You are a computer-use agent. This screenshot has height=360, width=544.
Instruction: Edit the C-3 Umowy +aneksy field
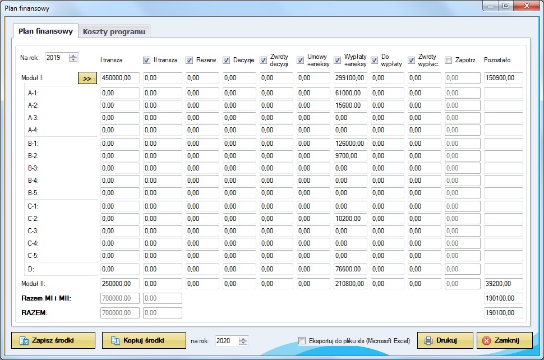pyautogui.click(x=314, y=231)
